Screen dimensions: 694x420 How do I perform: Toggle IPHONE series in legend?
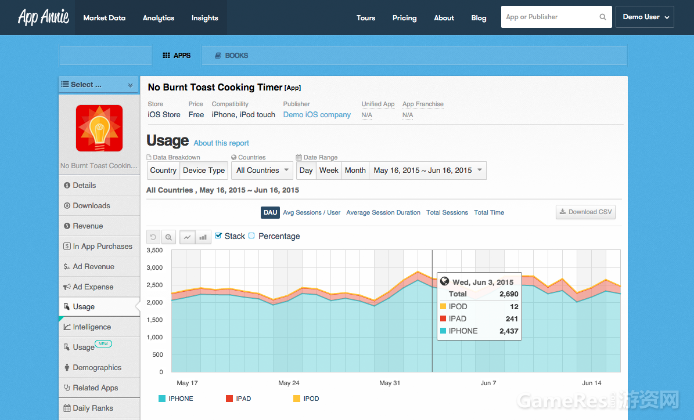pyautogui.click(x=176, y=399)
